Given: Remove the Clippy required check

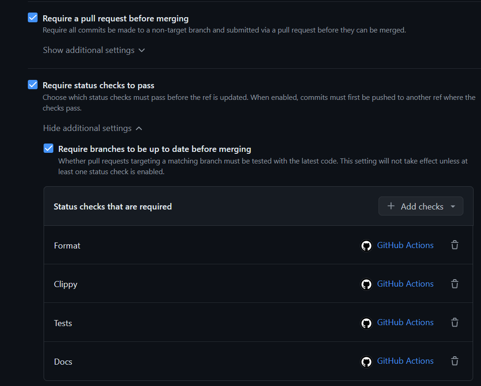Looking at the screenshot, I should [x=455, y=283].
